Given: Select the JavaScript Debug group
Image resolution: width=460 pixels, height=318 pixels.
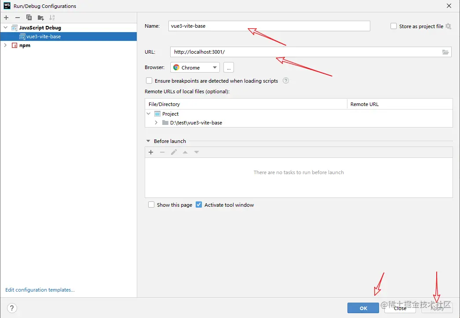Looking at the screenshot, I should (40, 28).
